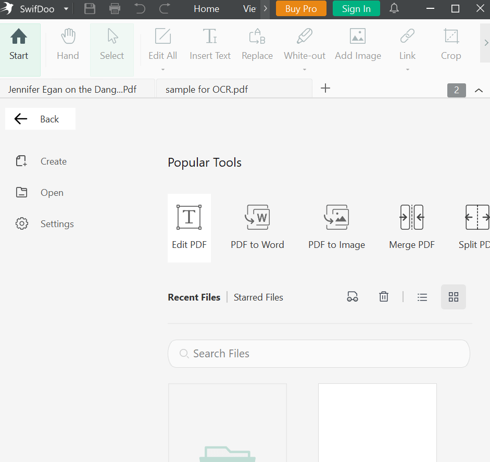Image resolution: width=490 pixels, height=462 pixels.
Task: Choose the Insert Text tool
Action: (210, 44)
